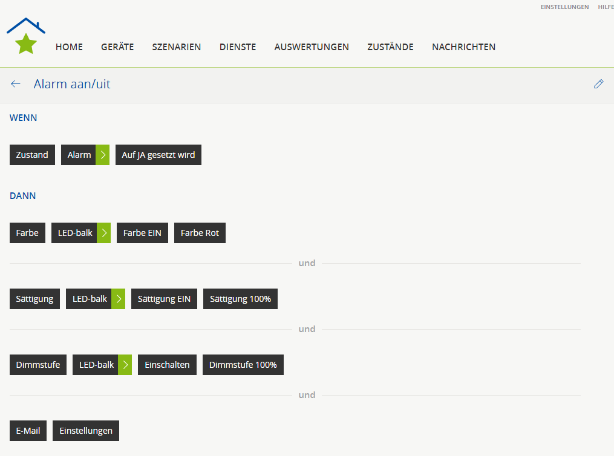The image size is (614, 464).
Task: Expand LED-balk chevron in Dimmstufe row
Action: 125,365
